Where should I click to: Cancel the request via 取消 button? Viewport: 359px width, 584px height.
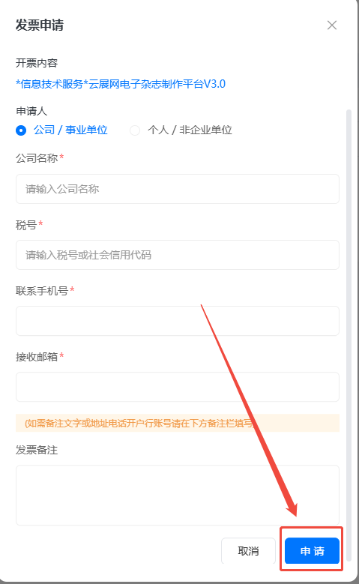click(248, 551)
